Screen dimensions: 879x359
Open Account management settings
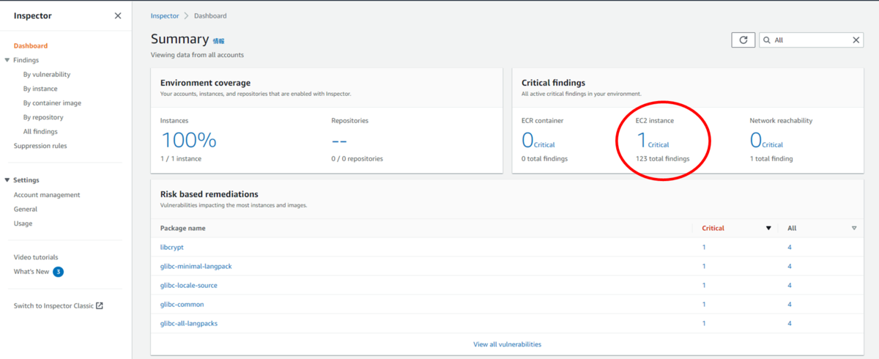[x=47, y=195]
